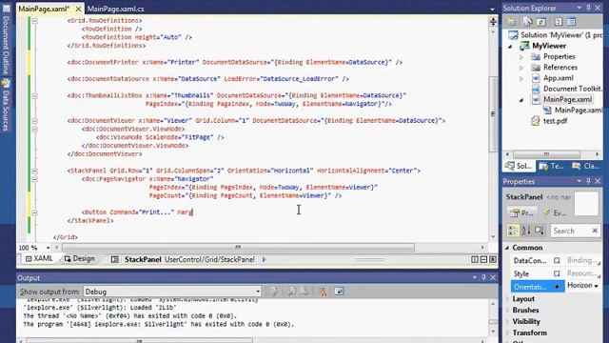Click the Orientation property marker
The width and height of the screenshot is (609, 343).
tap(557, 287)
